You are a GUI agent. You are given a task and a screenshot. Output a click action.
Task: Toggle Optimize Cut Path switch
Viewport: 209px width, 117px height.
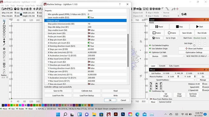pyautogui.click(x=150, y=52)
